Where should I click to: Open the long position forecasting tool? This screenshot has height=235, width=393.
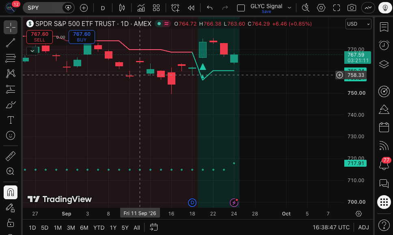point(11,89)
